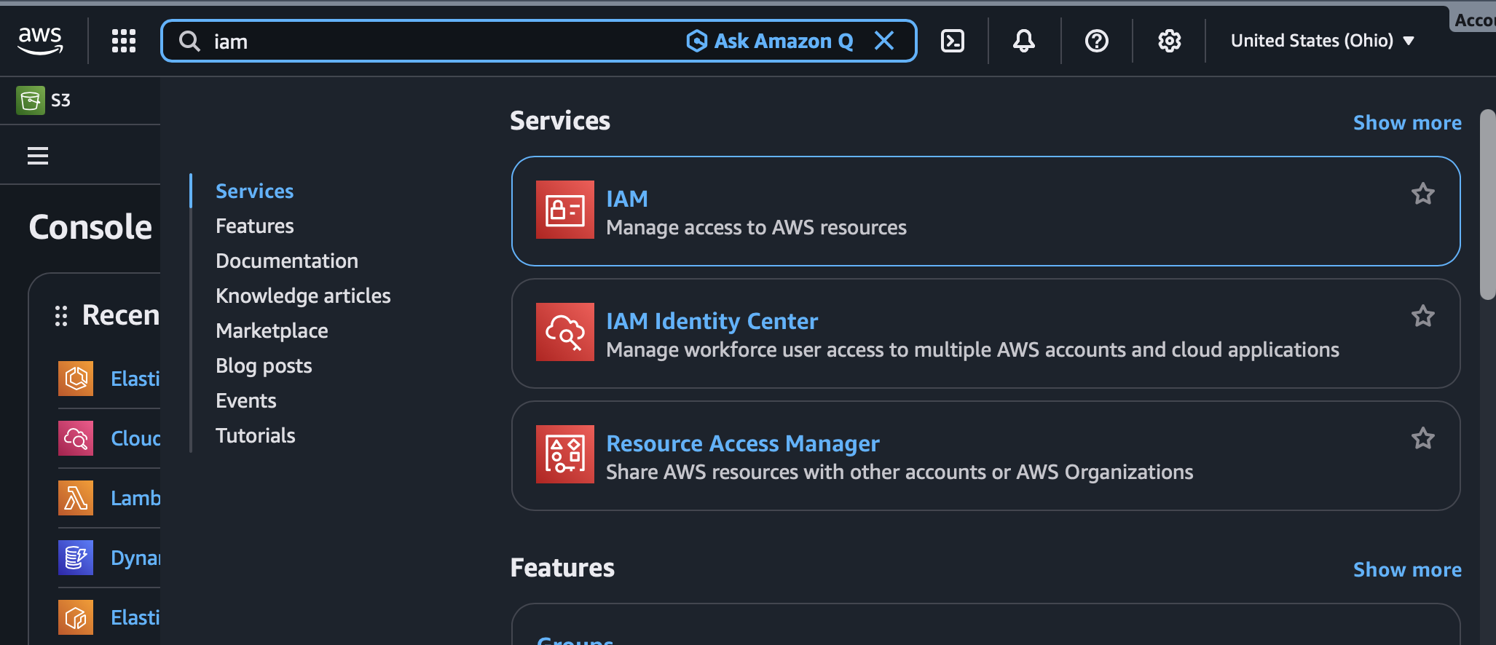Open the Lamb... recent service link

pos(135,498)
